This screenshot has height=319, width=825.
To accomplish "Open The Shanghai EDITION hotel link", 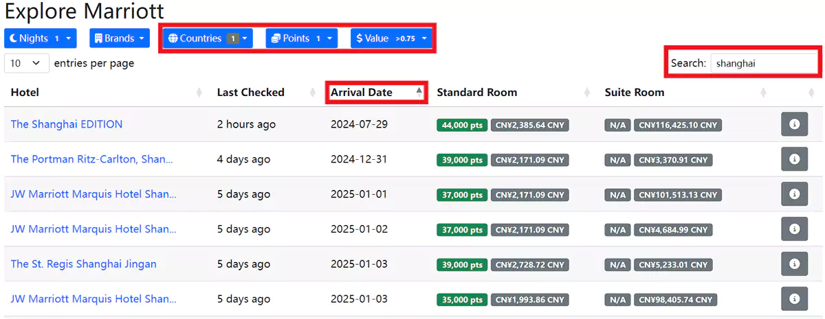I will pos(67,124).
